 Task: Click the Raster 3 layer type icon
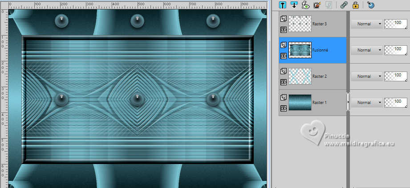[x=284, y=19]
